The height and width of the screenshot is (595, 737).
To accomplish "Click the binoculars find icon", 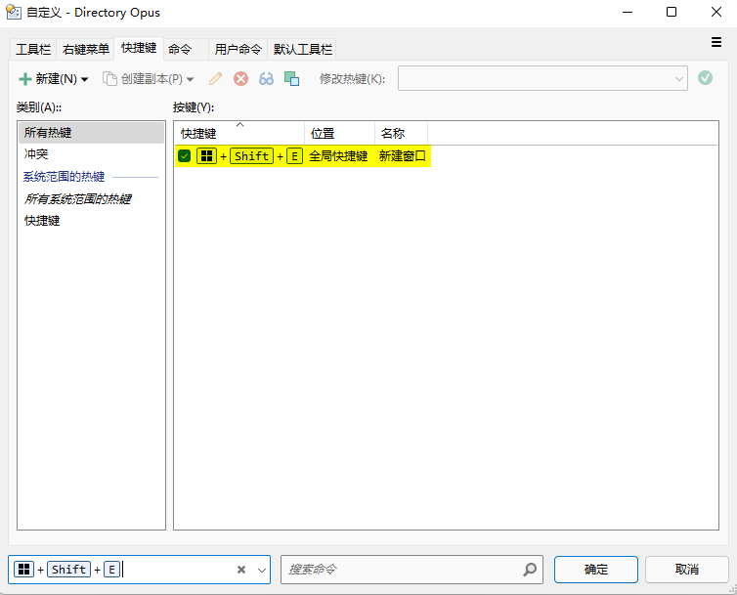I will click(266, 78).
